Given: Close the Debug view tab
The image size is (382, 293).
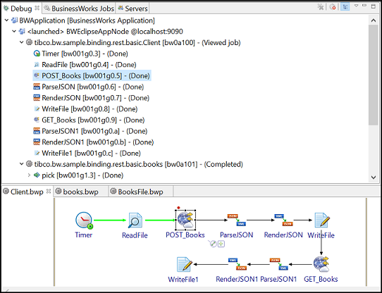Looking at the screenshot, I should point(37,8).
